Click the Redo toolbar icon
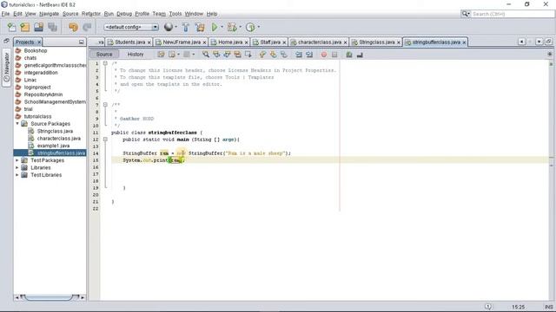 [87, 27]
